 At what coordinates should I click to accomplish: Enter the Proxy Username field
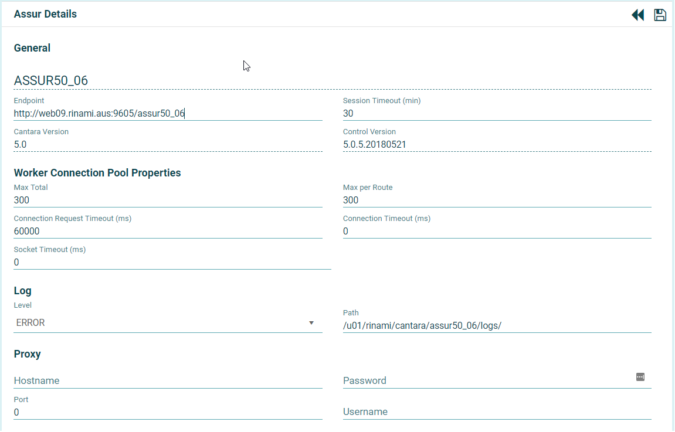[497, 412]
